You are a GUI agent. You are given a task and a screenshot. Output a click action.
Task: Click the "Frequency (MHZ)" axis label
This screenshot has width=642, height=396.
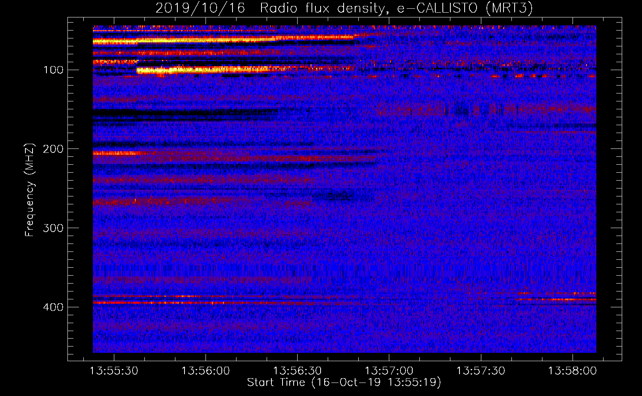pyautogui.click(x=30, y=190)
